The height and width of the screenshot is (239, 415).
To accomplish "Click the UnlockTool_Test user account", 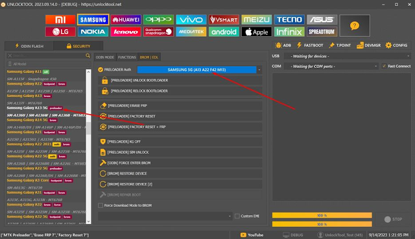I will click(340, 234).
